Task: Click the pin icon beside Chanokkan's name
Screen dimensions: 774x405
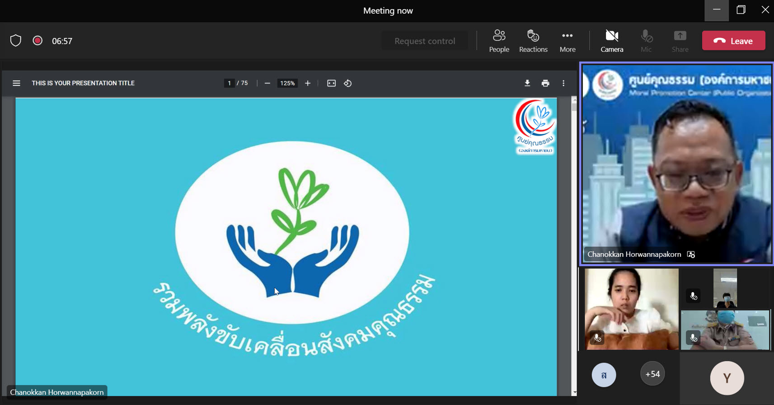Action: click(691, 254)
